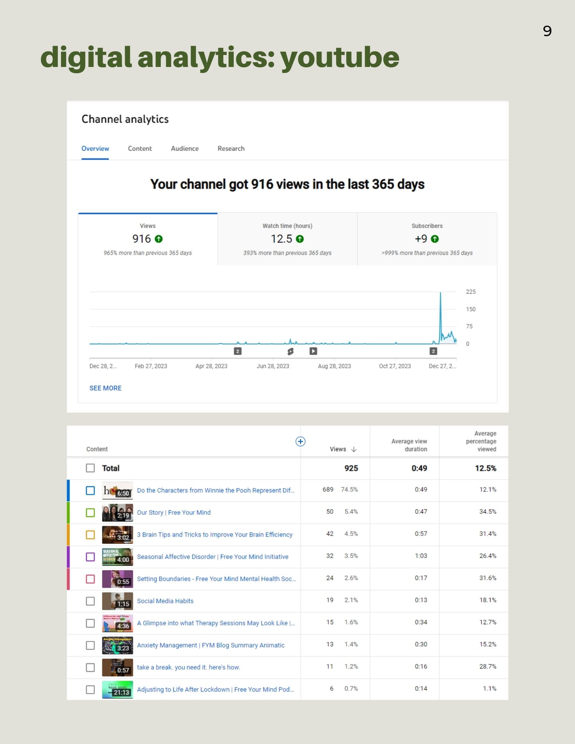Click the green up arrow beside 916 views
575x744 pixels.
pyautogui.click(x=159, y=239)
